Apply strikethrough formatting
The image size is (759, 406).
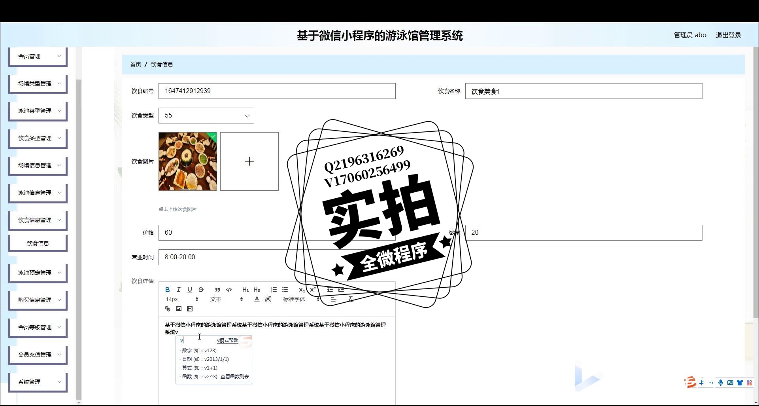pos(200,290)
